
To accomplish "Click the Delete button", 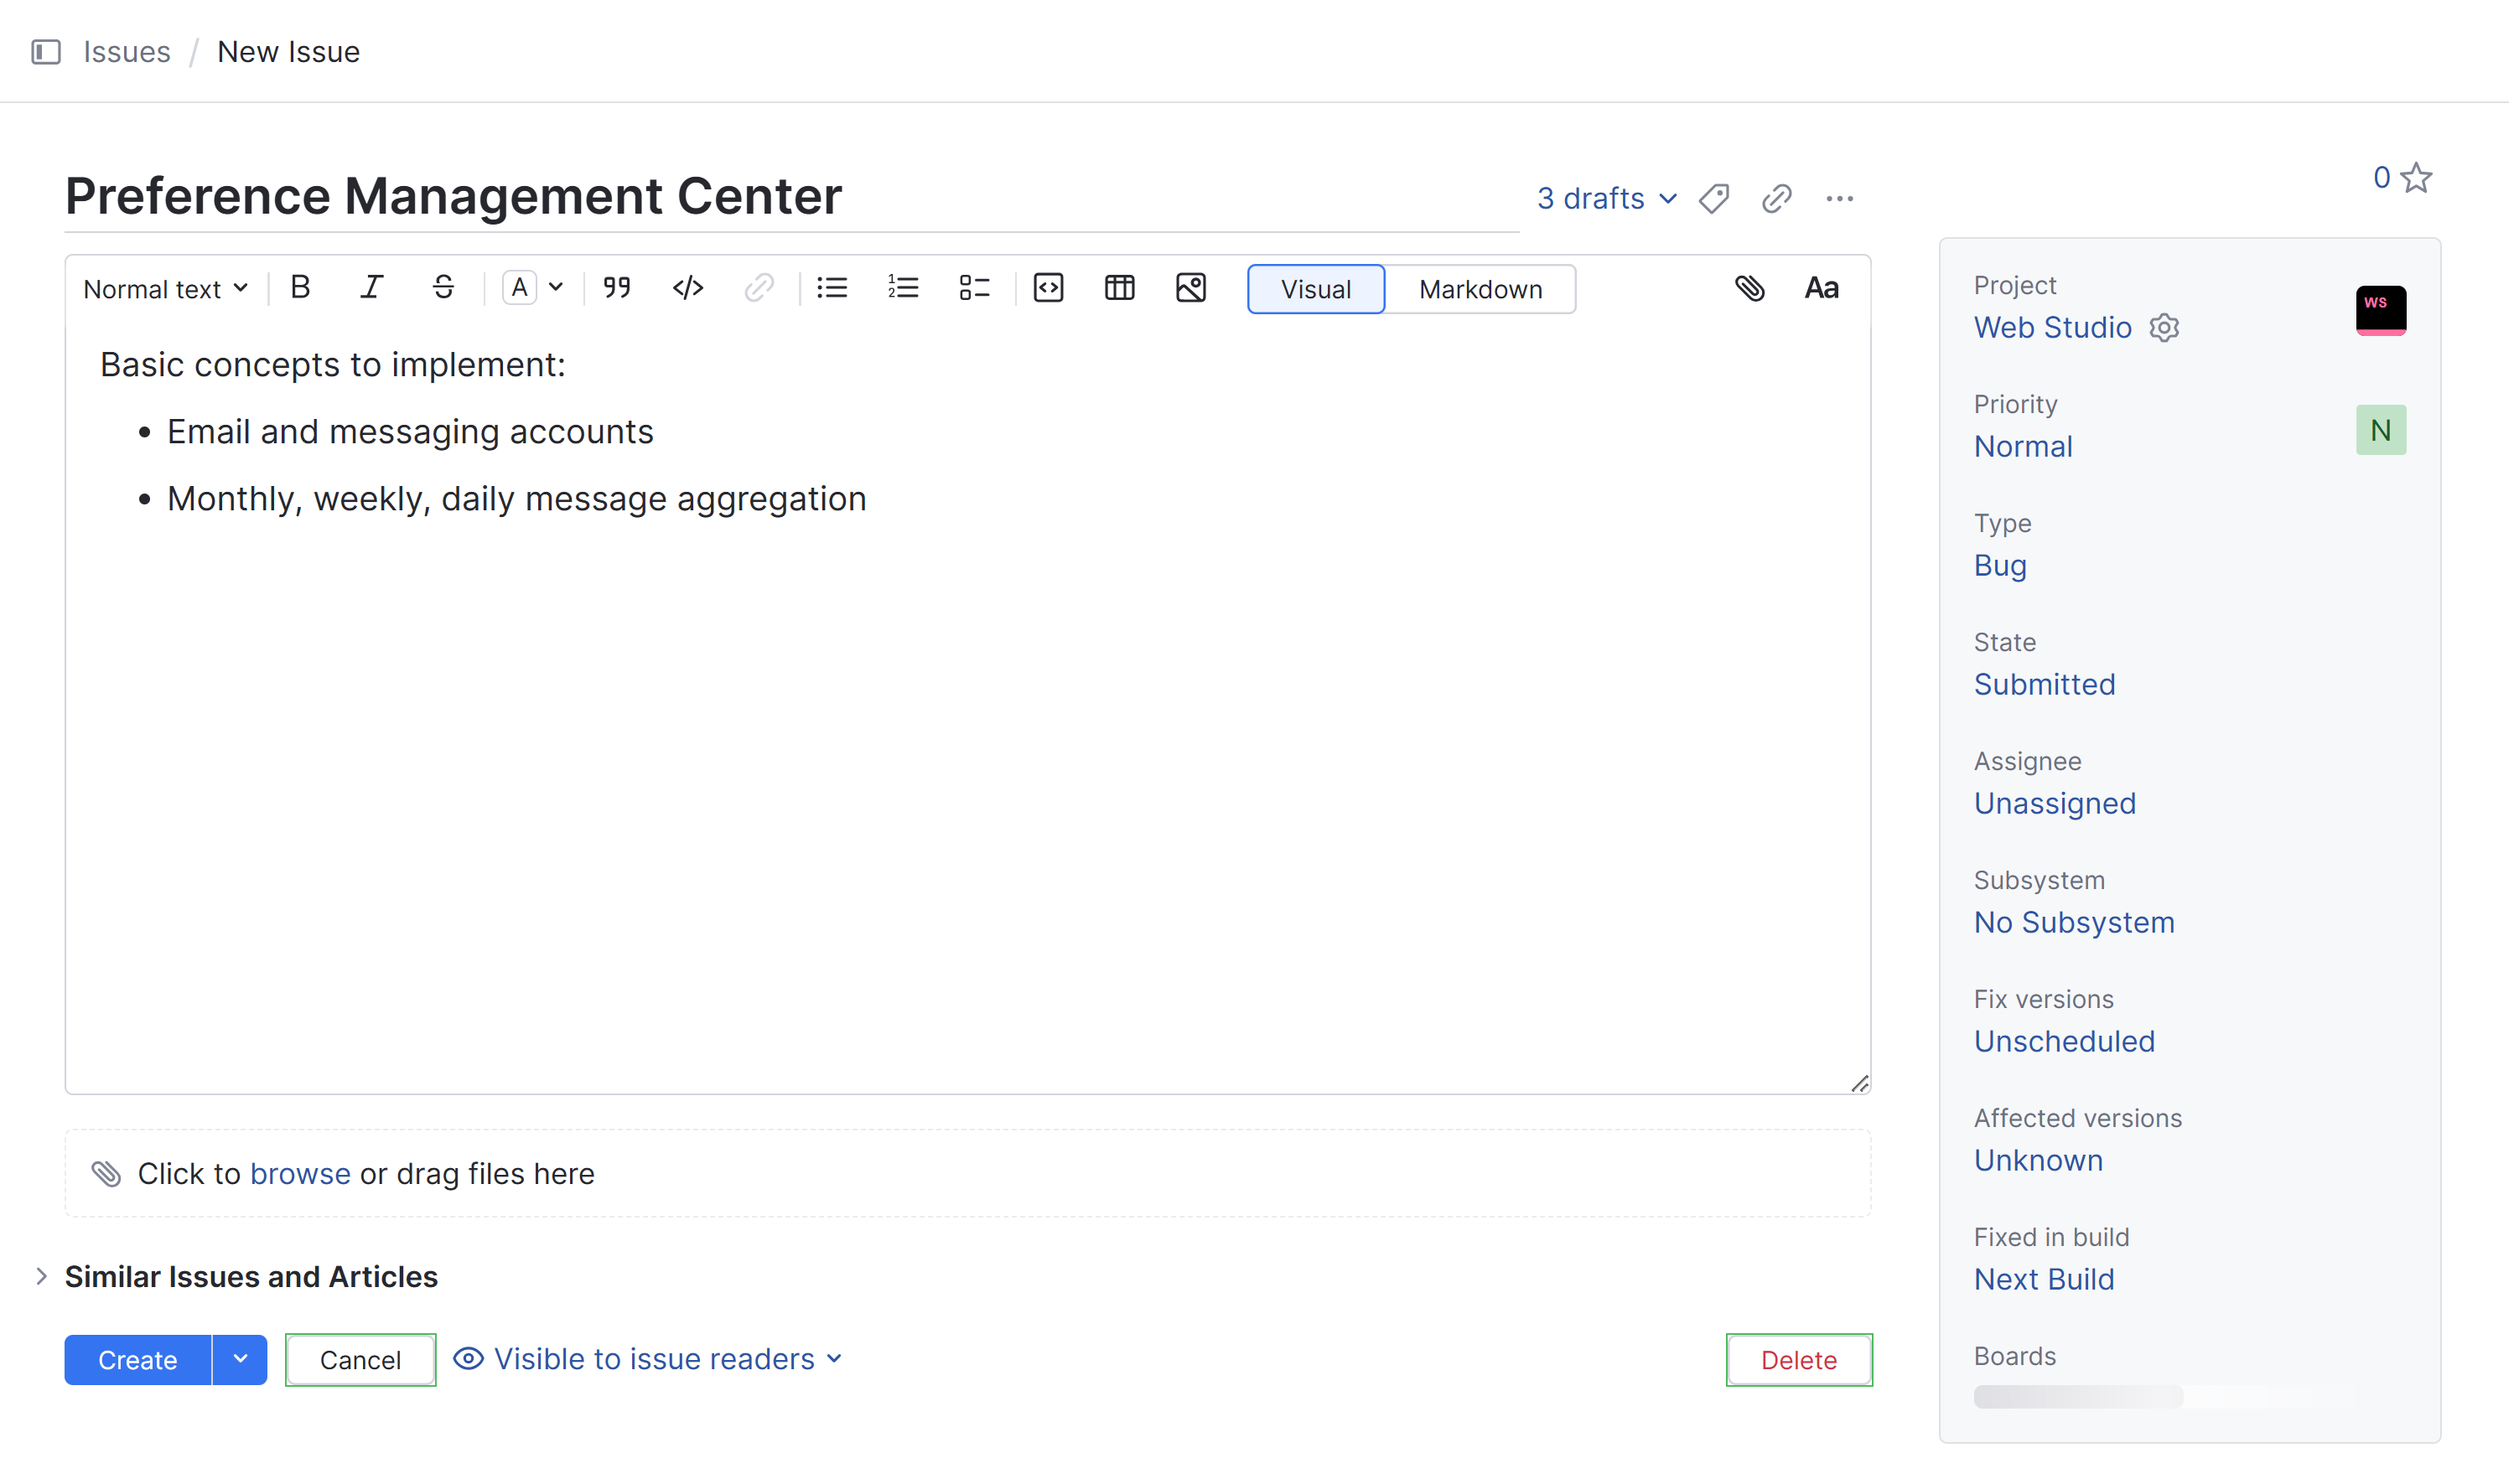I will click(x=1799, y=1361).
